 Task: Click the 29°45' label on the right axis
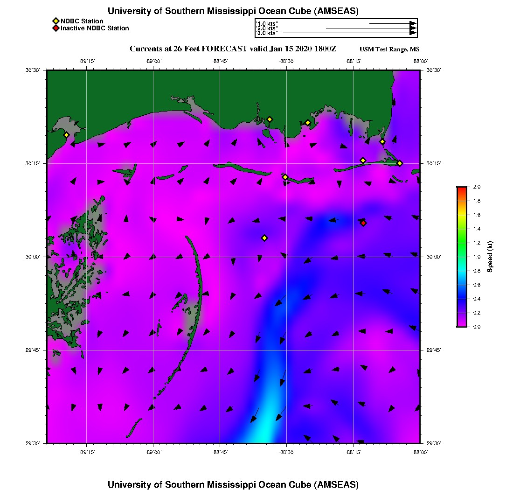[x=434, y=350]
